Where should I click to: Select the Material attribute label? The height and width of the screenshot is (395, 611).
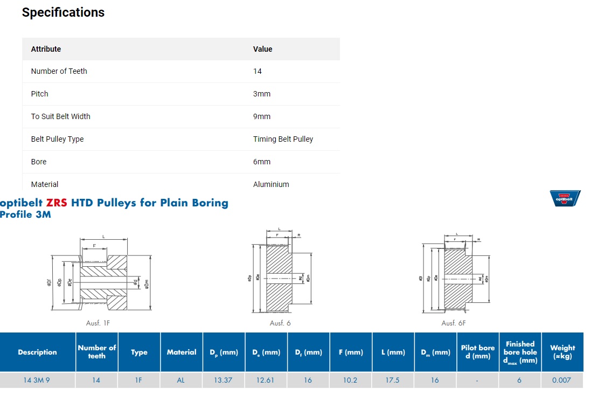point(45,184)
